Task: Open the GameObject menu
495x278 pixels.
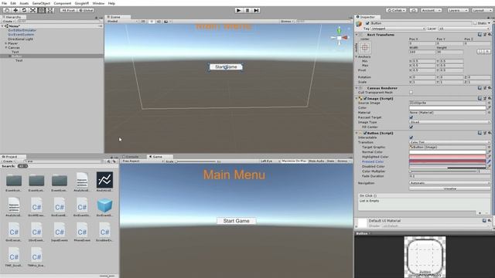Action: tap(41, 3)
